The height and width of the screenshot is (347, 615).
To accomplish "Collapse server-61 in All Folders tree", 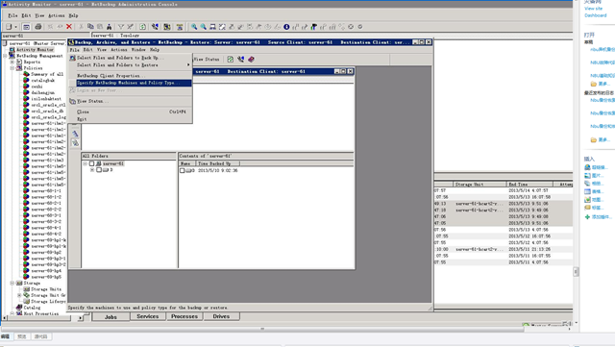I will [x=85, y=163].
